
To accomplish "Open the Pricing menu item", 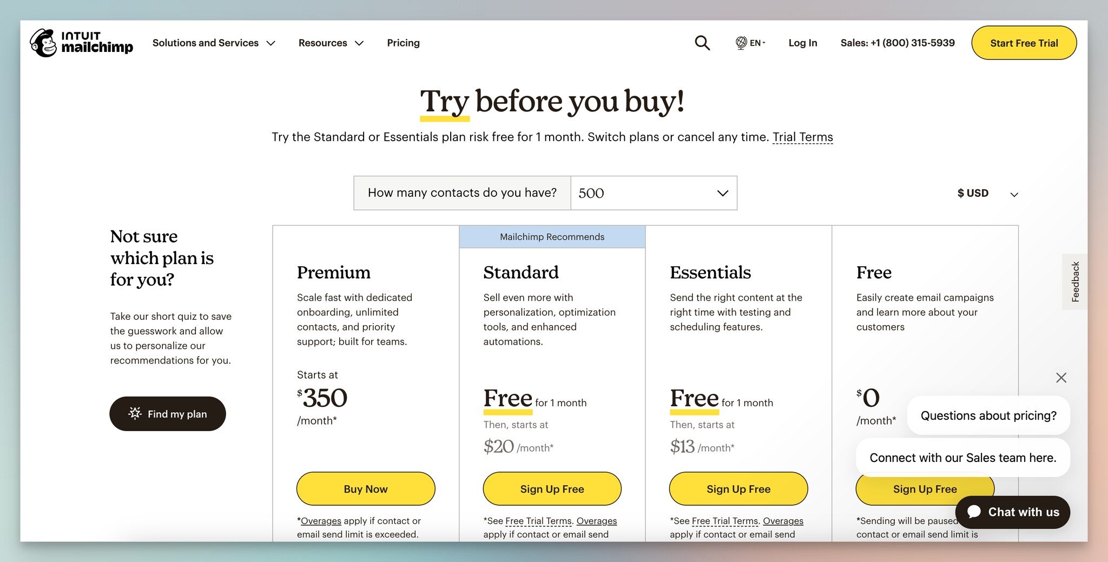I will pos(403,43).
